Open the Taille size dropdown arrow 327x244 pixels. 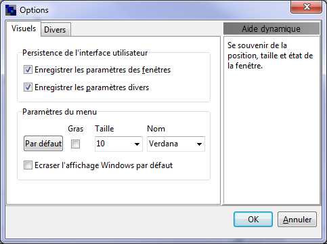pyautogui.click(x=137, y=144)
